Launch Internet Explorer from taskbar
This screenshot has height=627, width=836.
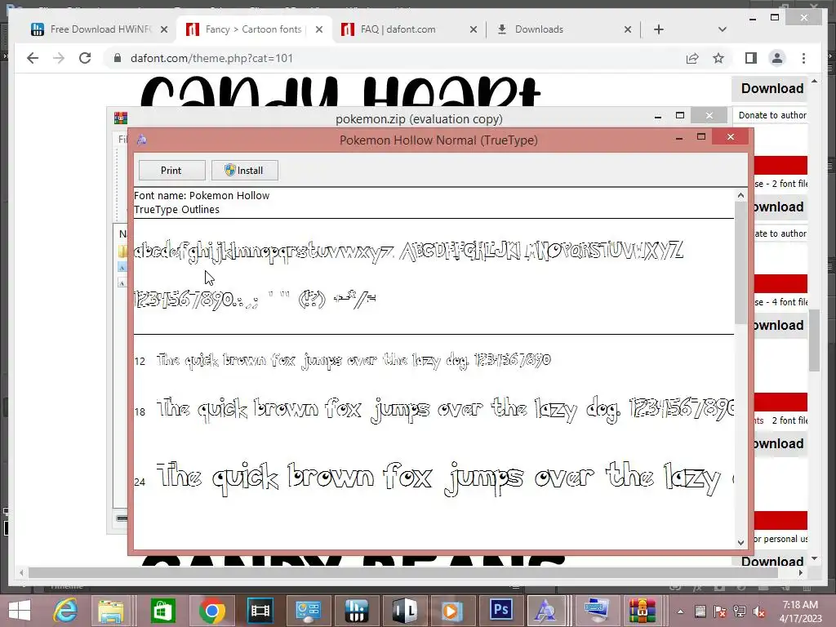click(x=65, y=611)
